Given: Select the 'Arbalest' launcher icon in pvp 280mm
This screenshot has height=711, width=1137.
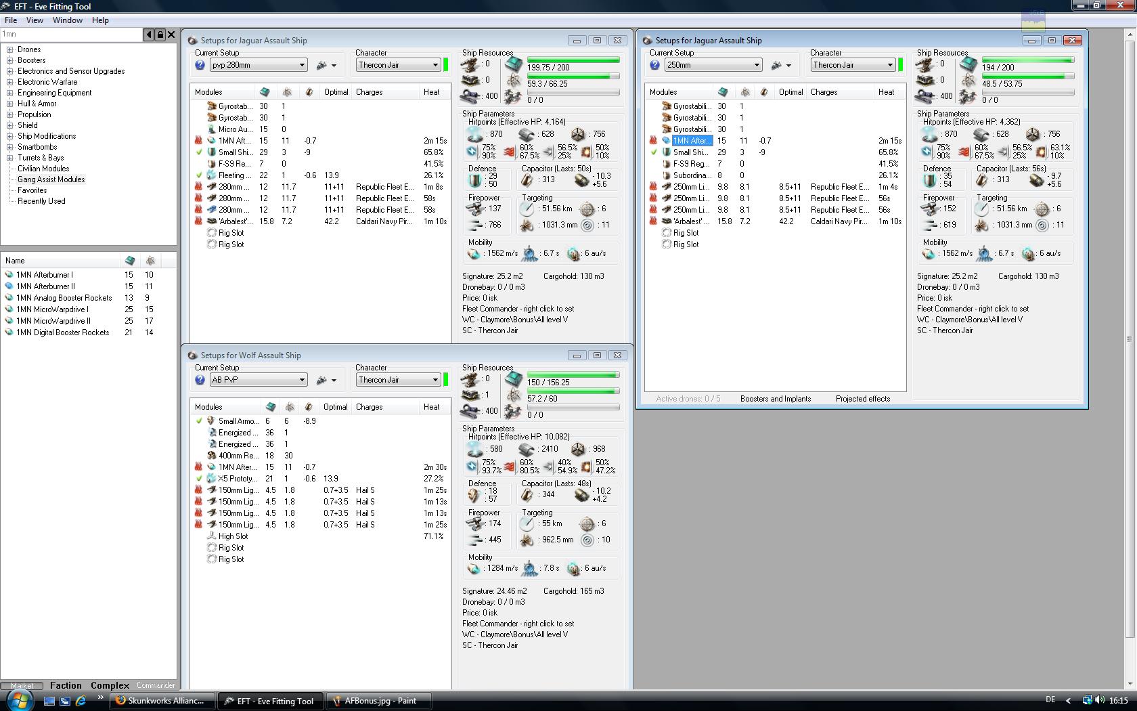Looking at the screenshot, I should pos(212,221).
